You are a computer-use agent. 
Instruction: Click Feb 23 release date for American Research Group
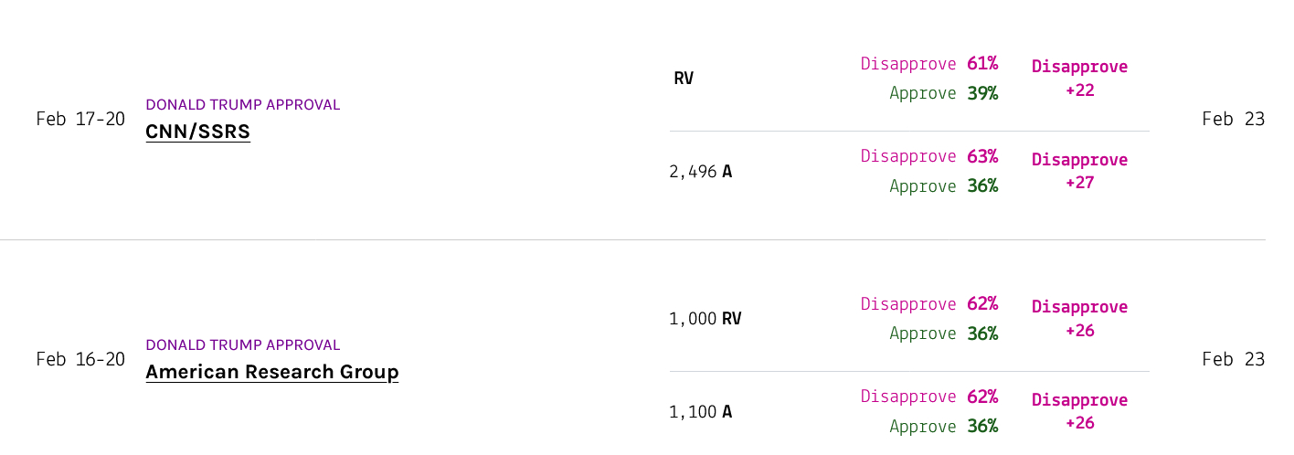[x=1233, y=359]
